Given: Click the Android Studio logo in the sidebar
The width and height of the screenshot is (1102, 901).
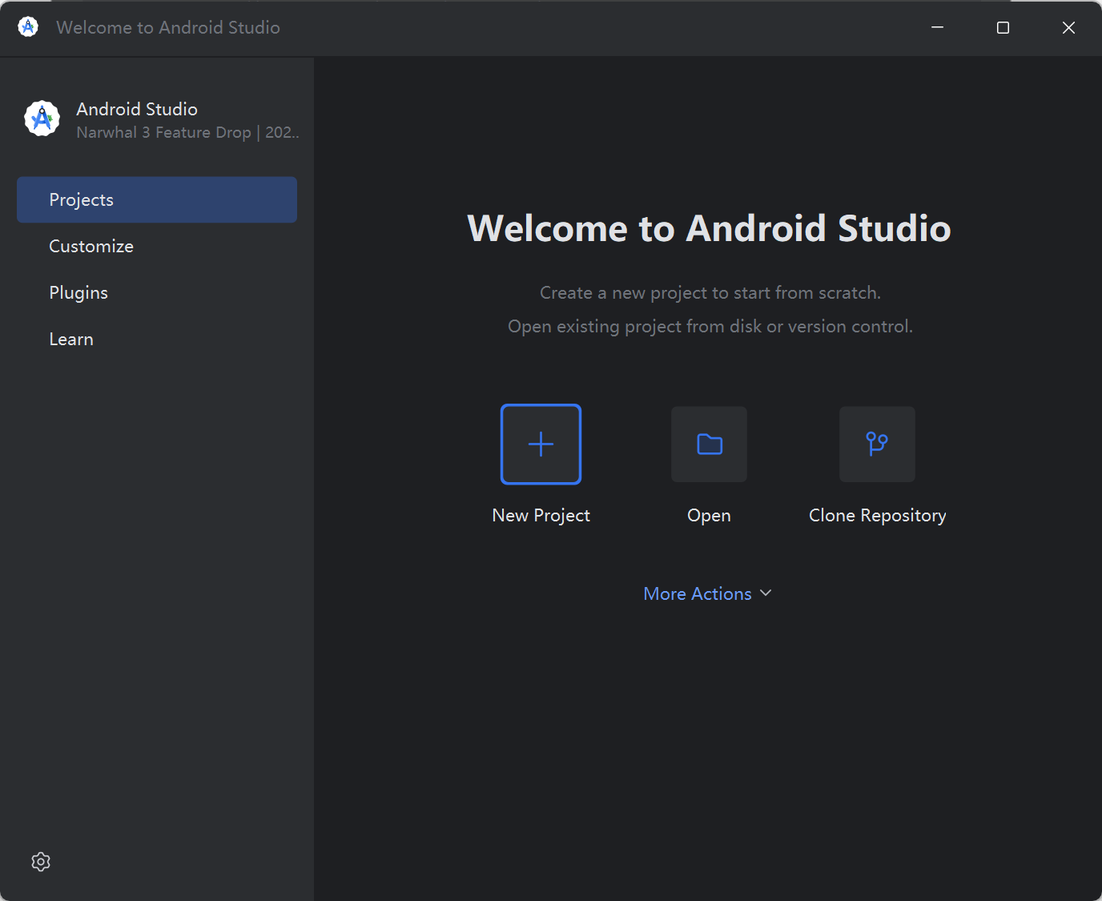Looking at the screenshot, I should [x=41, y=118].
